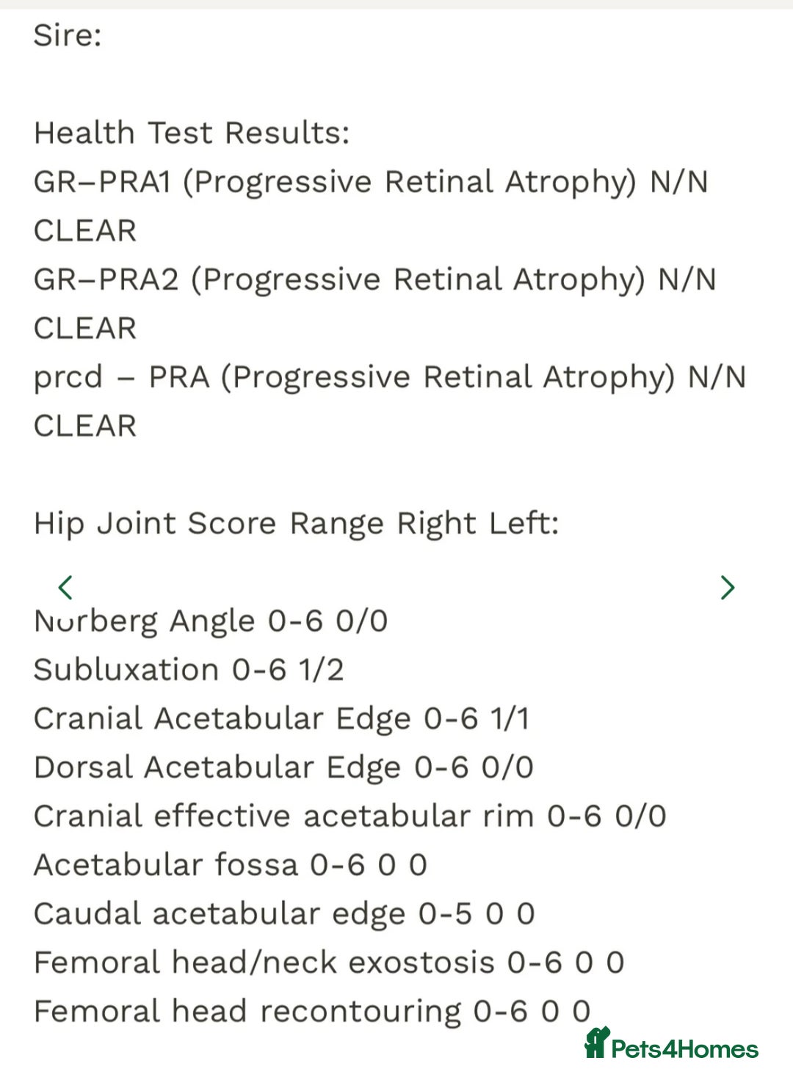Image resolution: width=793 pixels, height=1077 pixels.
Task: Go to previous image with left chevron
Action: [65, 587]
